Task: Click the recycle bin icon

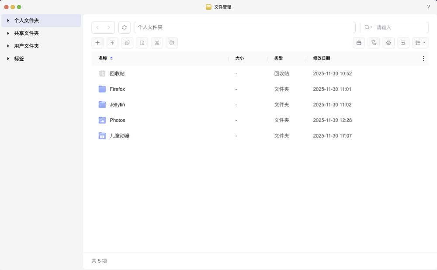Action: coord(102,73)
